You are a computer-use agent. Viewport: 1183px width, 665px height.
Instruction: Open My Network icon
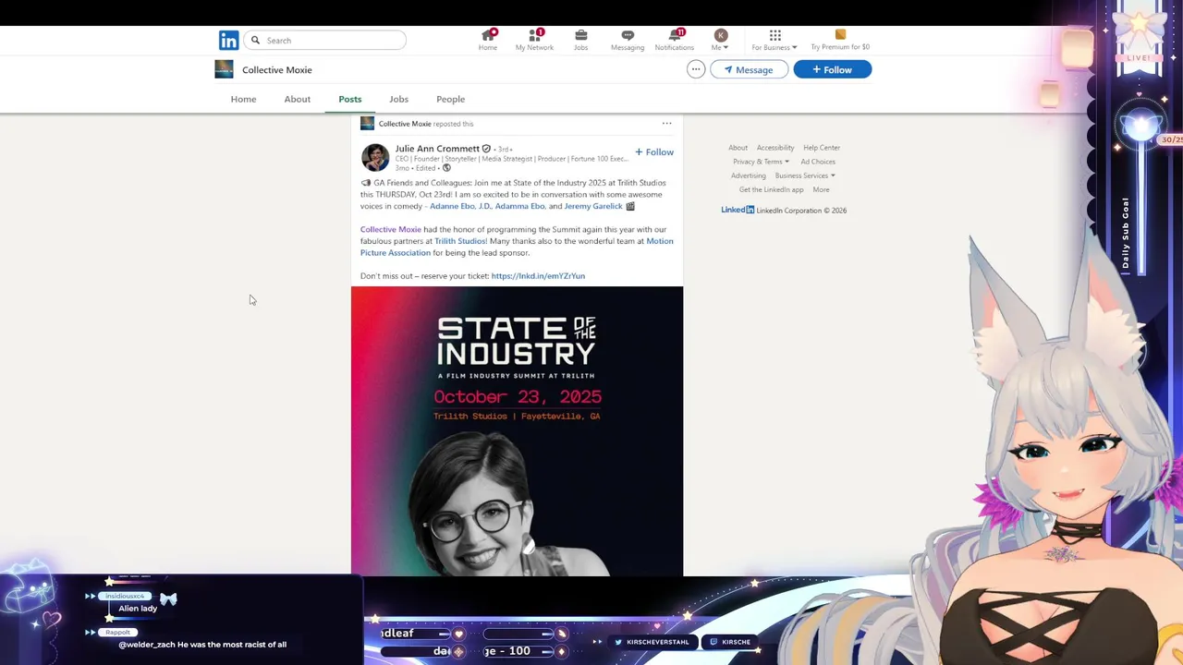point(534,40)
